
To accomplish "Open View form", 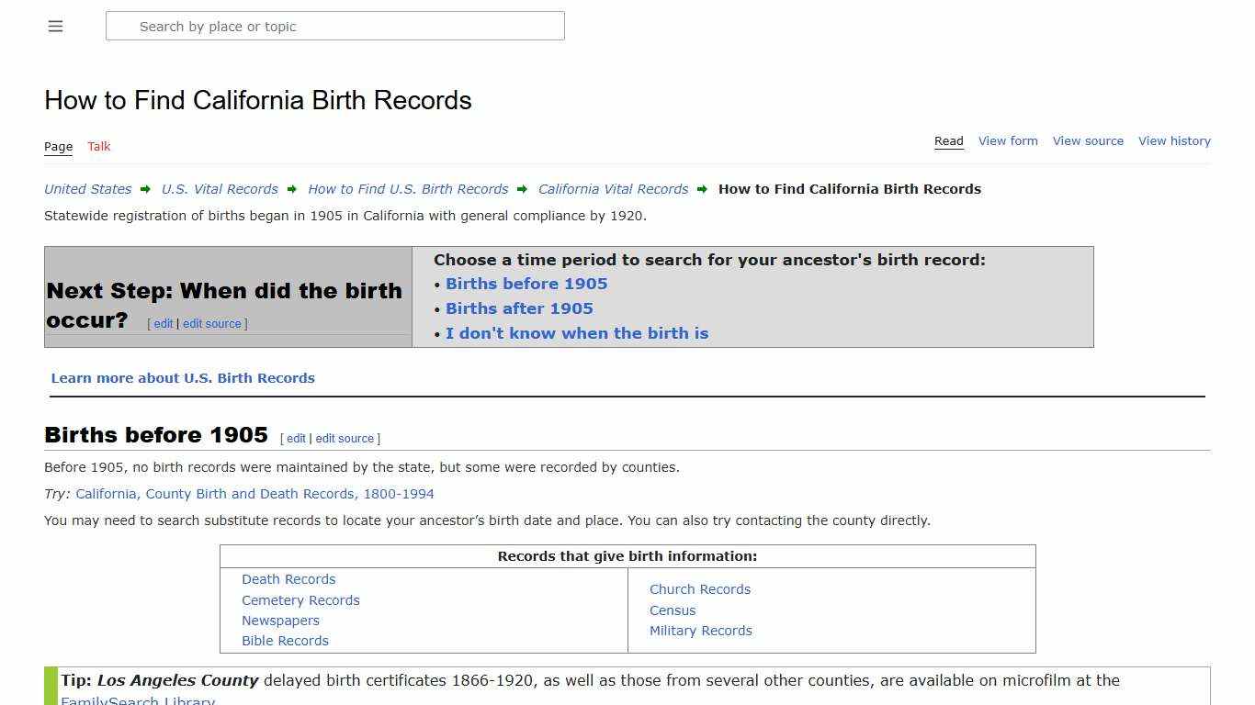I will 1008,140.
